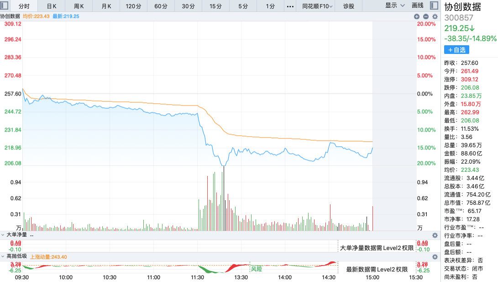Click the 最新:219.25 label above the chart
498x282 pixels.
(66, 16)
